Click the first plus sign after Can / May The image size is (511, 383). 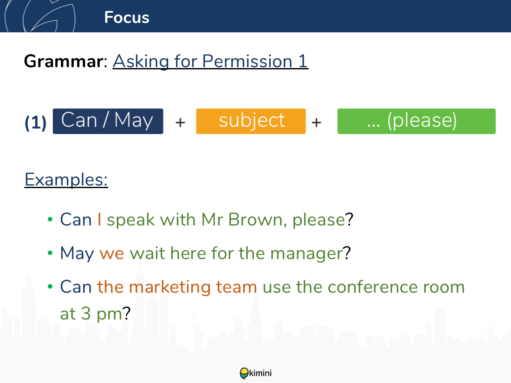pos(181,123)
